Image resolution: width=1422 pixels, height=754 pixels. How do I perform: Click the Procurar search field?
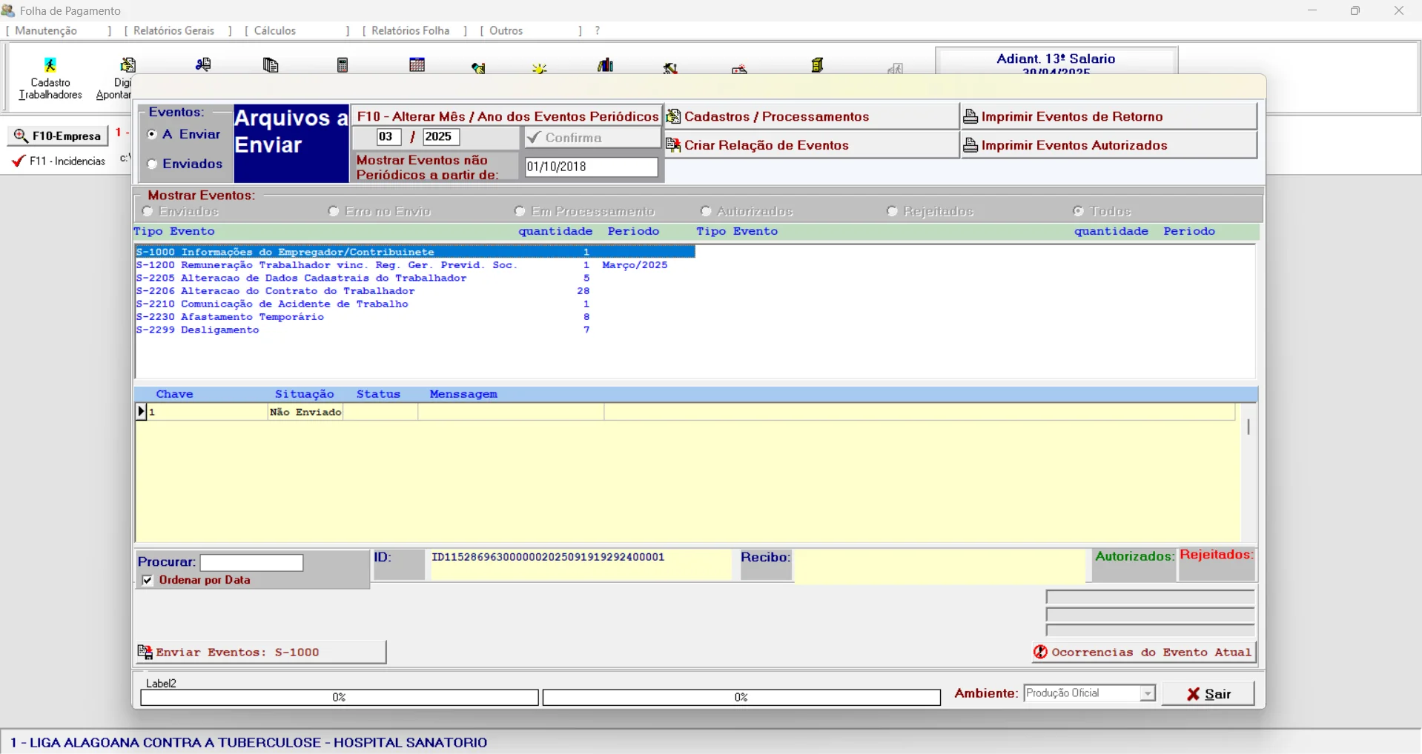(251, 563)
